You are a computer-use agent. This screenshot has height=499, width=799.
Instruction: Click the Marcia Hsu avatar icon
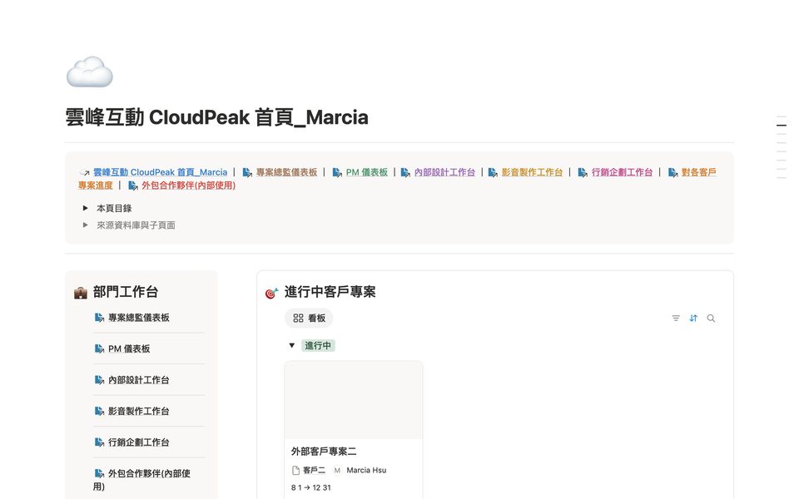point(337,470)
